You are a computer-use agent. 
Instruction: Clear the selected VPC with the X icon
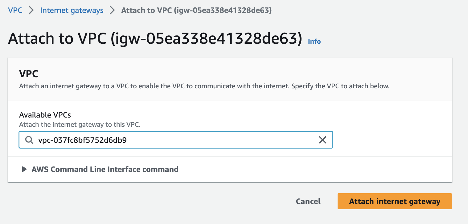(x=322, y=140)
